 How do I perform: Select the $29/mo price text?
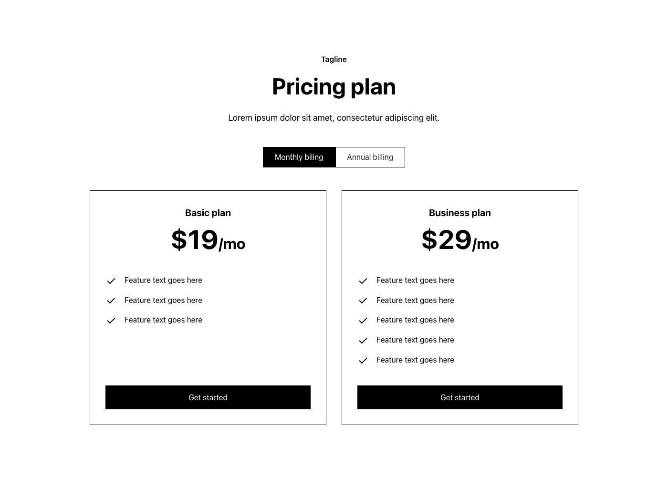(x=460, y=240)
